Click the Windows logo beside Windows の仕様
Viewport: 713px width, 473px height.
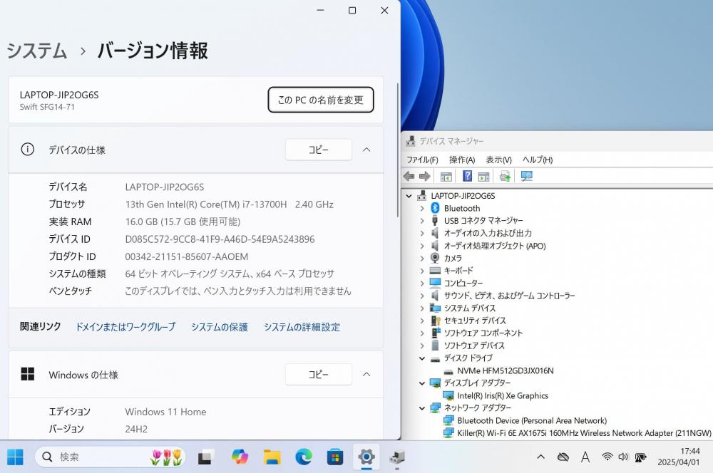tap(28, 374)
